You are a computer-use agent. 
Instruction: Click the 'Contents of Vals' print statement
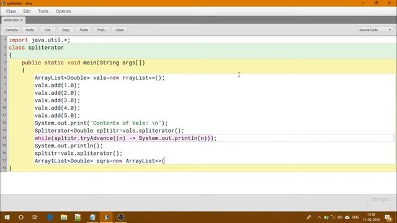(x=101, y=123)
